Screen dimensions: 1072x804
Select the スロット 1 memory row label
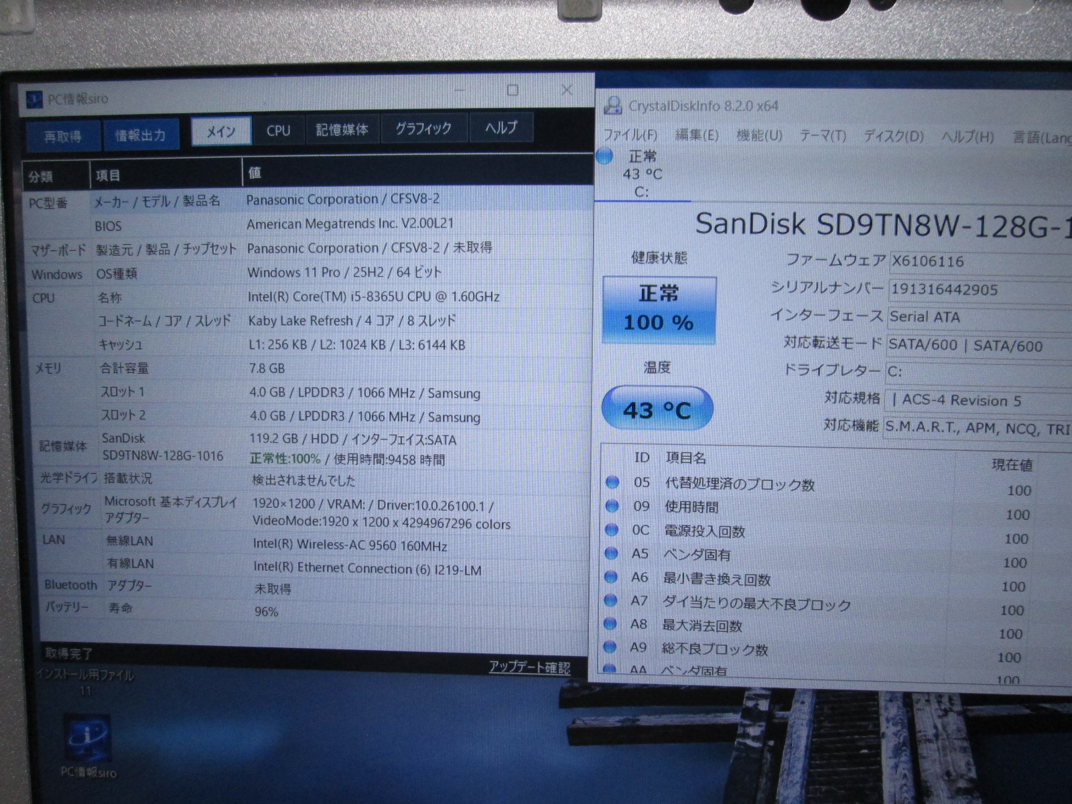(x=123, y=391)
